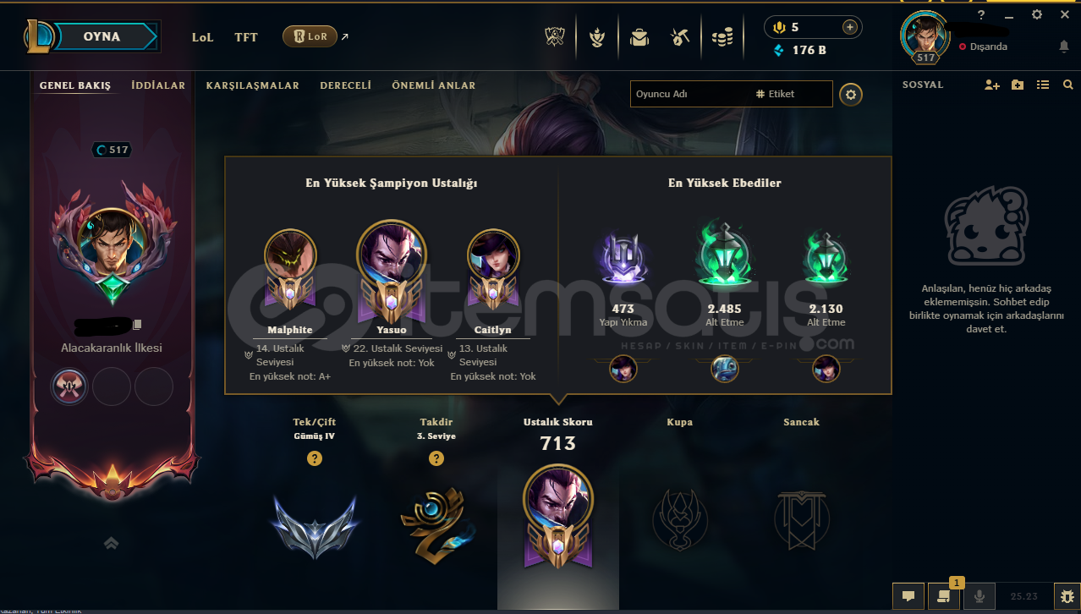Viewport: 1081px width, 614px height.
Task: Open the Collection backpack icon
Action: (639, 37)
